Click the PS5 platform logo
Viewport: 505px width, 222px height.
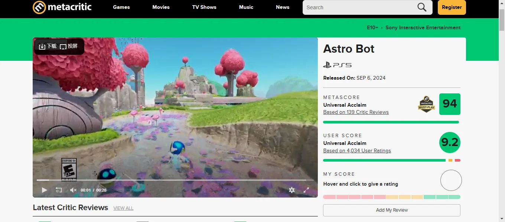[x=337, y=65]
